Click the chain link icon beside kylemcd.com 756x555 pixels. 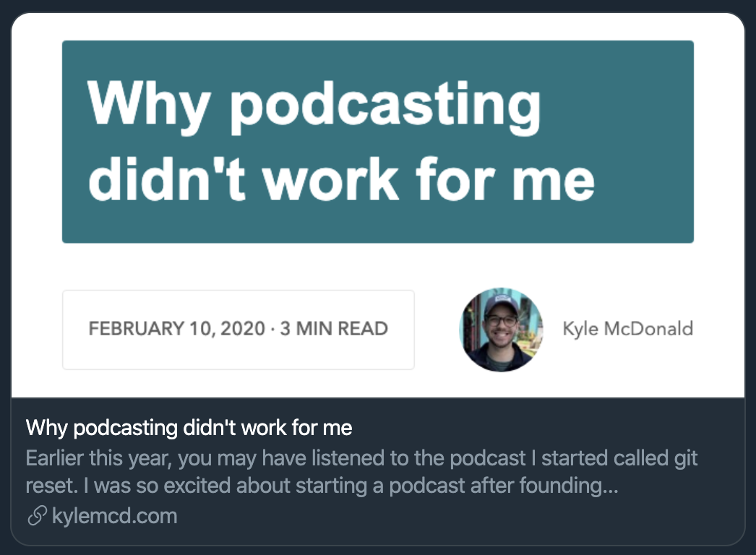pos(37,515)
